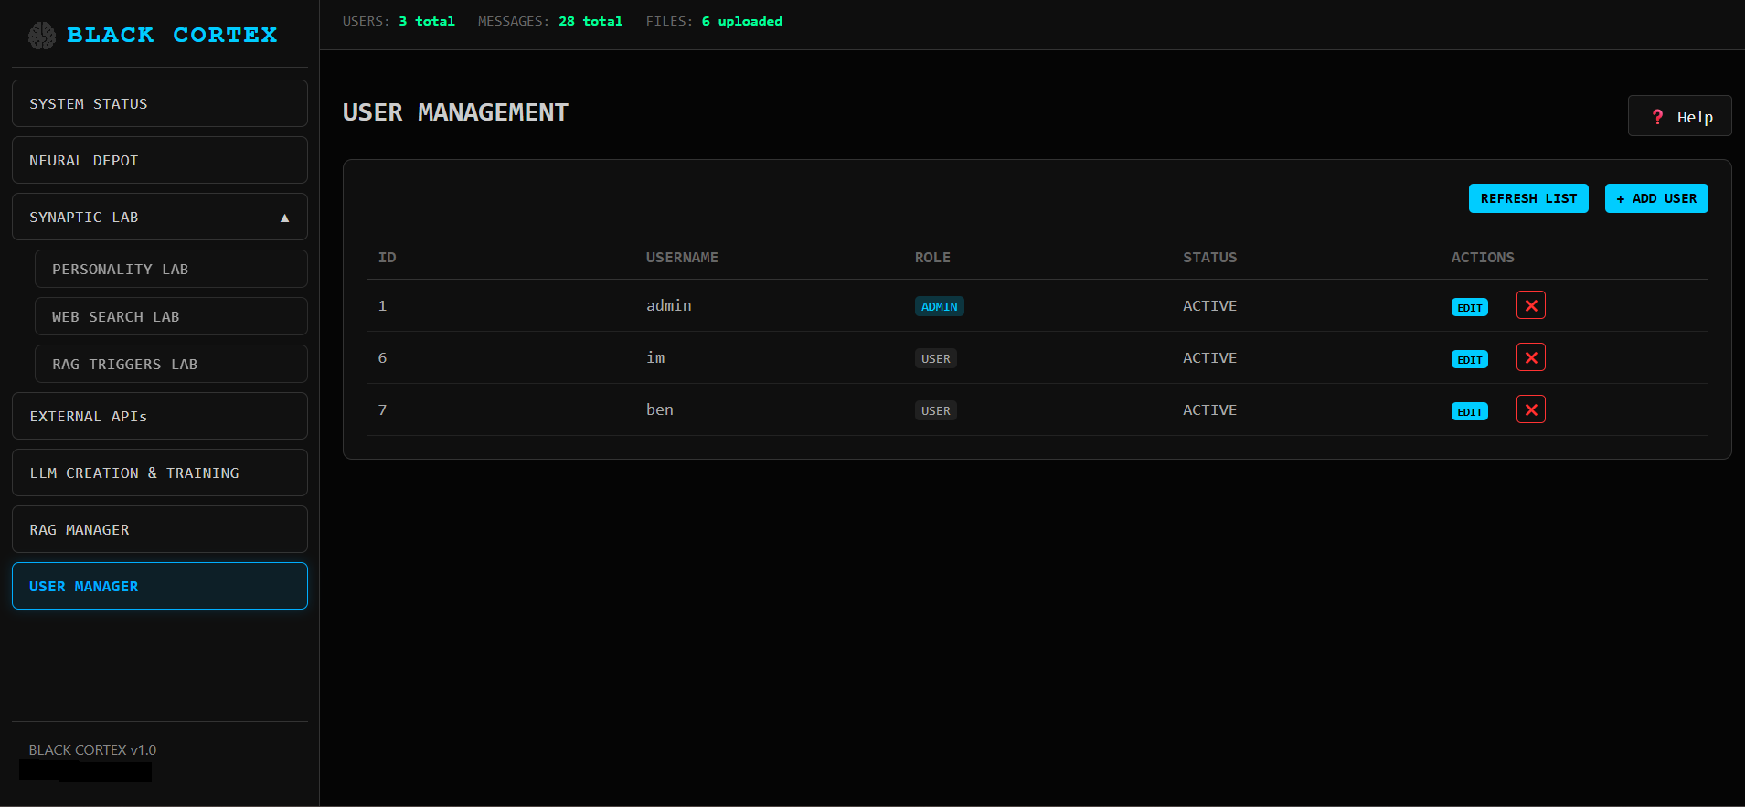
Task: Collapse the Synaptic Lab submenu arrow
Action: [284, 218]
